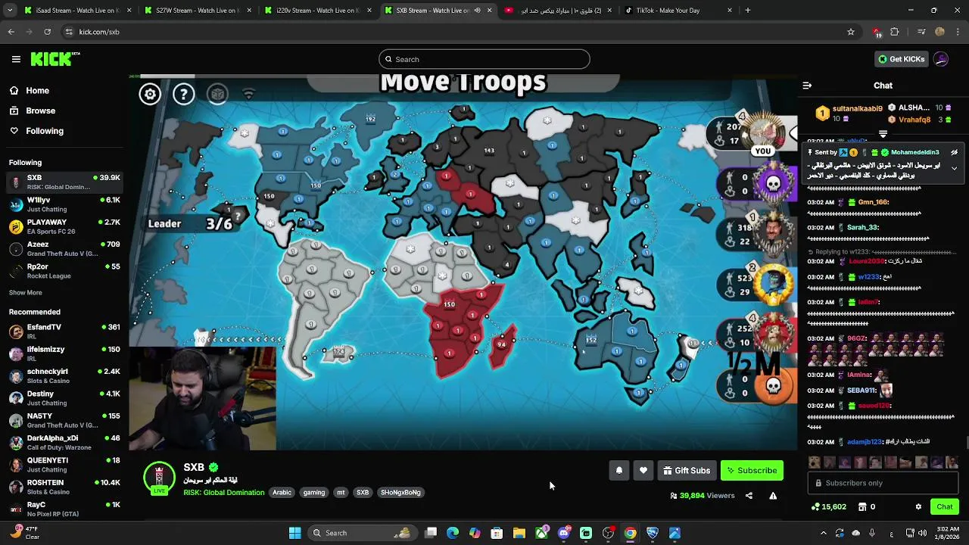Open the KICKs balance 15,602
This screenshot has width=969, height=545.
[828, 506]
